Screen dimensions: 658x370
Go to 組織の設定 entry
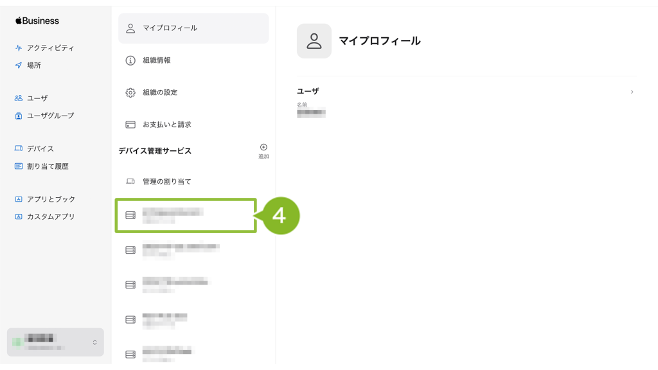193,92
